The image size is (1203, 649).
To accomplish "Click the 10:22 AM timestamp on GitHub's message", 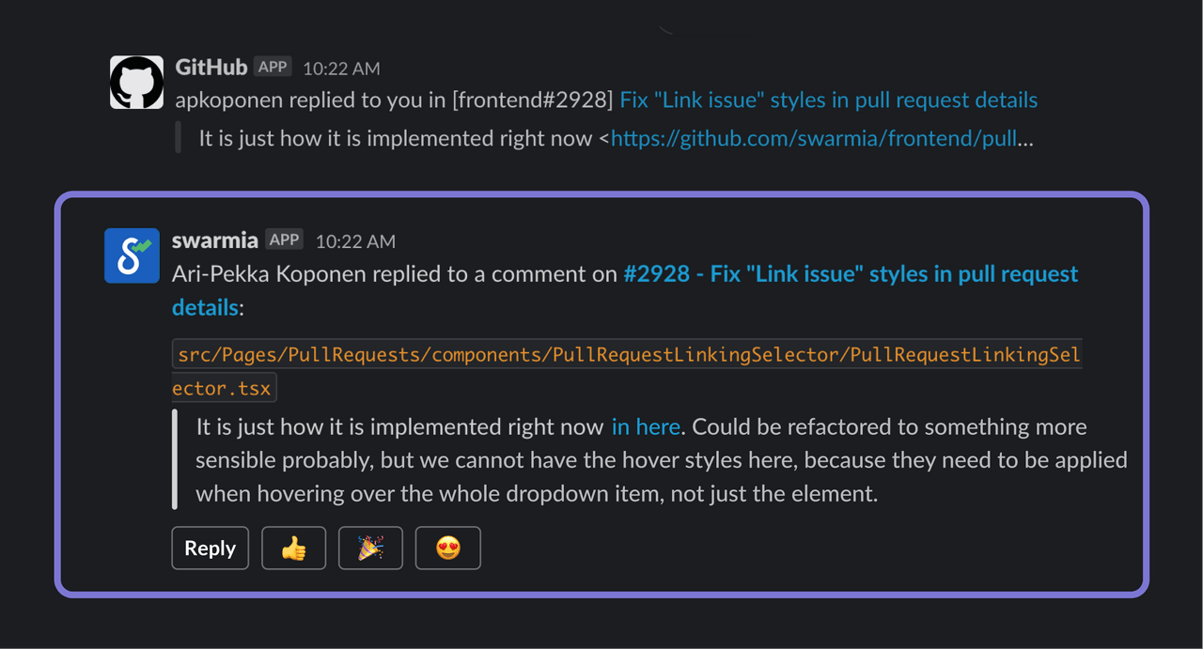I will (340, 68).
